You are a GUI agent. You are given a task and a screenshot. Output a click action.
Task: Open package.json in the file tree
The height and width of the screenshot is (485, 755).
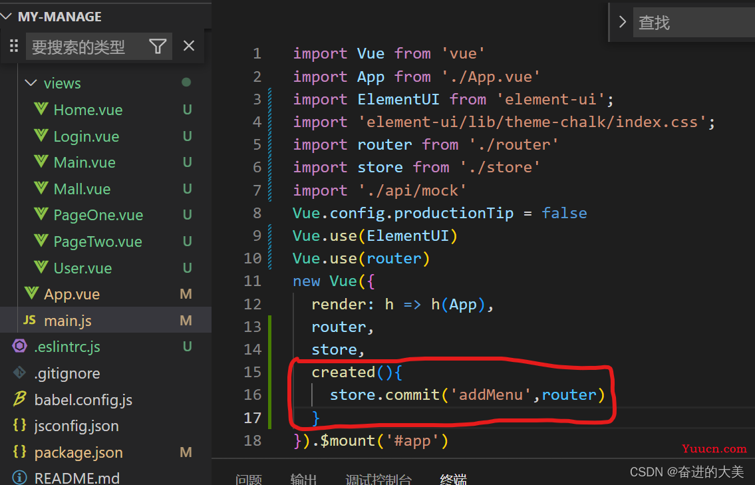tap(78, 452)
